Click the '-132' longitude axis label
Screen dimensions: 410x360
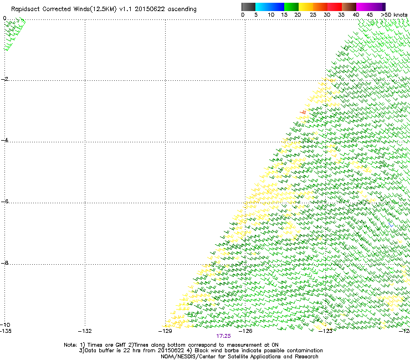point(85,331)
